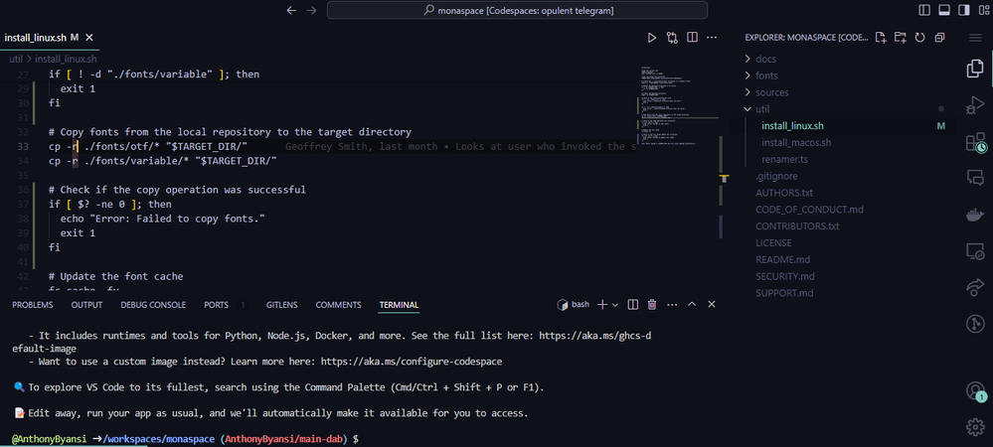Open renamer.ts in Explorer
This screenshot has height=447, width=993.
coord(784,159)
